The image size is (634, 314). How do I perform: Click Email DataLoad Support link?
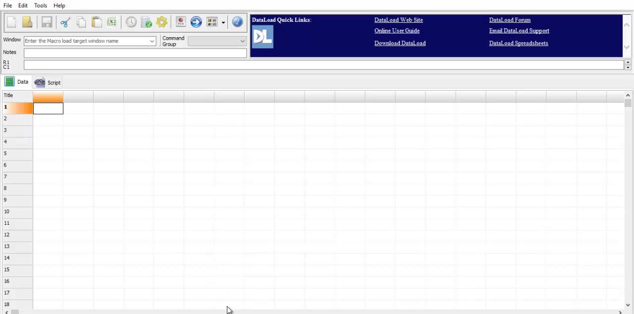click(x=519, y=31)
